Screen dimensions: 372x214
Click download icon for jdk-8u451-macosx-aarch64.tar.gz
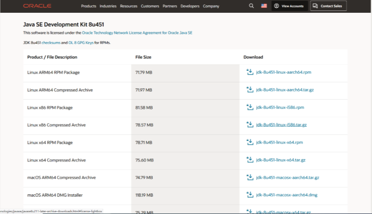pyautogui.click(x=250, y=177)
